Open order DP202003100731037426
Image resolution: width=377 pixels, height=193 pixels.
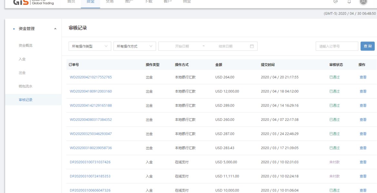tap(90, 162)
